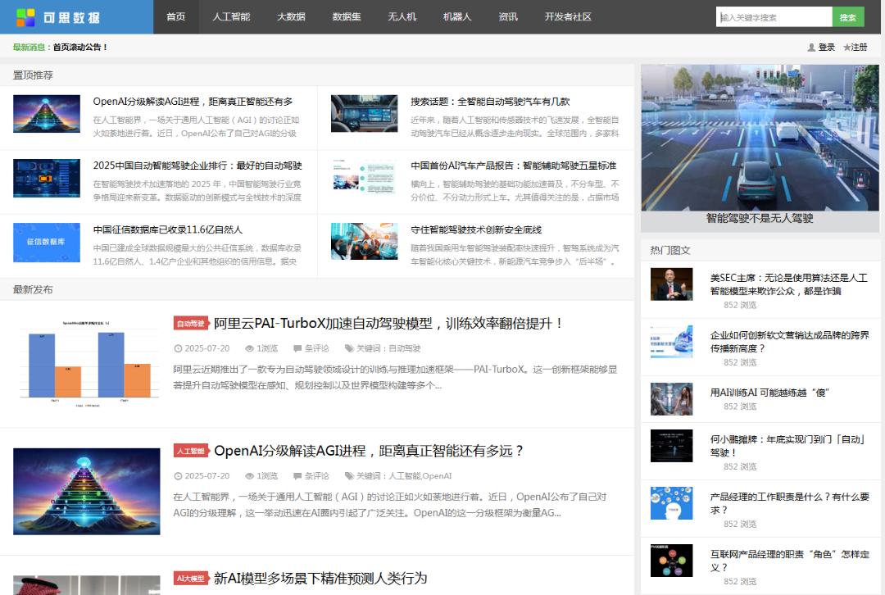This screenshot has height=595, width=885.
Task: Open OpenAI分级解读AGI进程，距离真正智能还有多远 headline
Action: click(369, 451)
